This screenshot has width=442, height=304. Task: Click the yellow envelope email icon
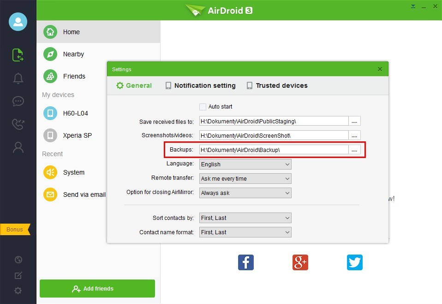pos(50,195)
